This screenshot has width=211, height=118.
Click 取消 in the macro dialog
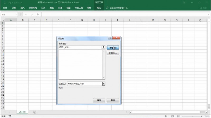(x=113, y=100)
